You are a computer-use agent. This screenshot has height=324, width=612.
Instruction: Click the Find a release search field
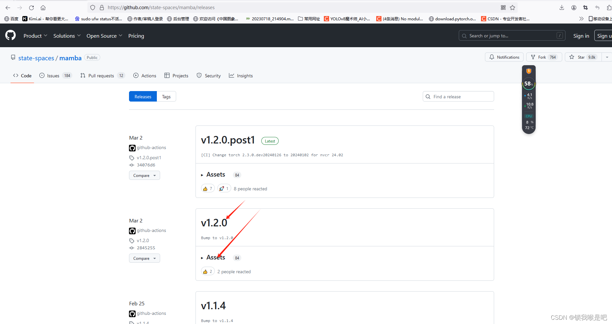click(x=458, y=97)
